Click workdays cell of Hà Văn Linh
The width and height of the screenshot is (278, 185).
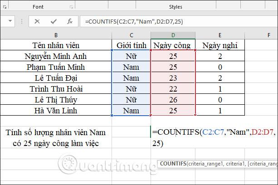tap(173, 110)
